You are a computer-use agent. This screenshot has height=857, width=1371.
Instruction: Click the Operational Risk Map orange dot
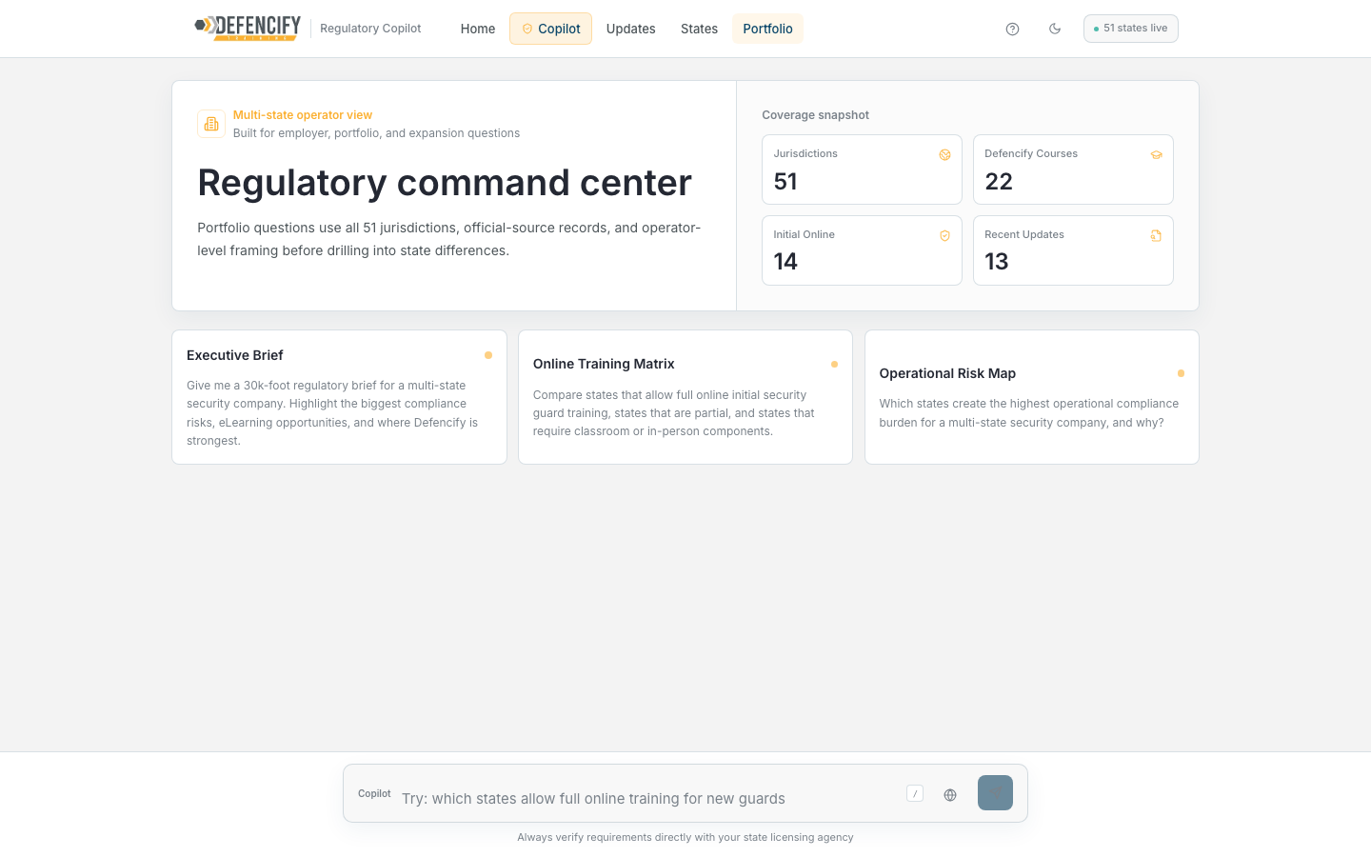[1181, 373]
